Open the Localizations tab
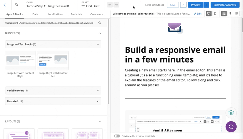Viewport: 243px width, 139px height. pos(55,14)
